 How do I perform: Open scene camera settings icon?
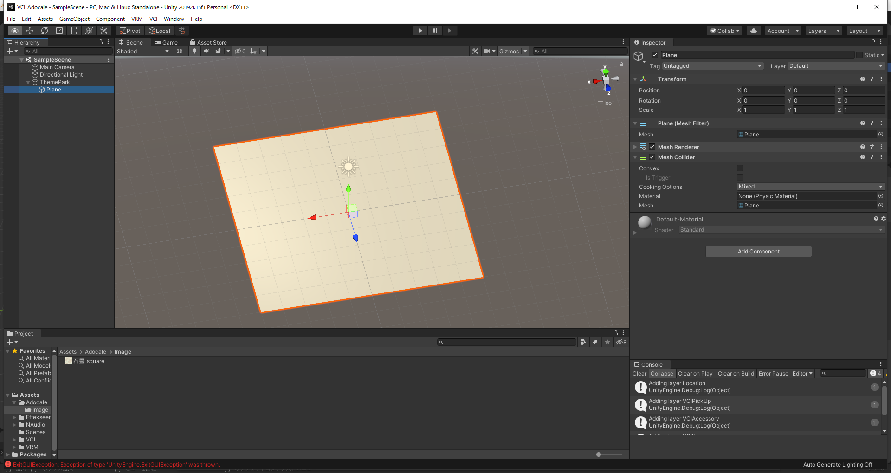487,51
